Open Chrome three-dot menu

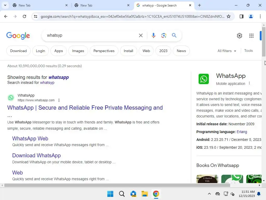(260, 16)
